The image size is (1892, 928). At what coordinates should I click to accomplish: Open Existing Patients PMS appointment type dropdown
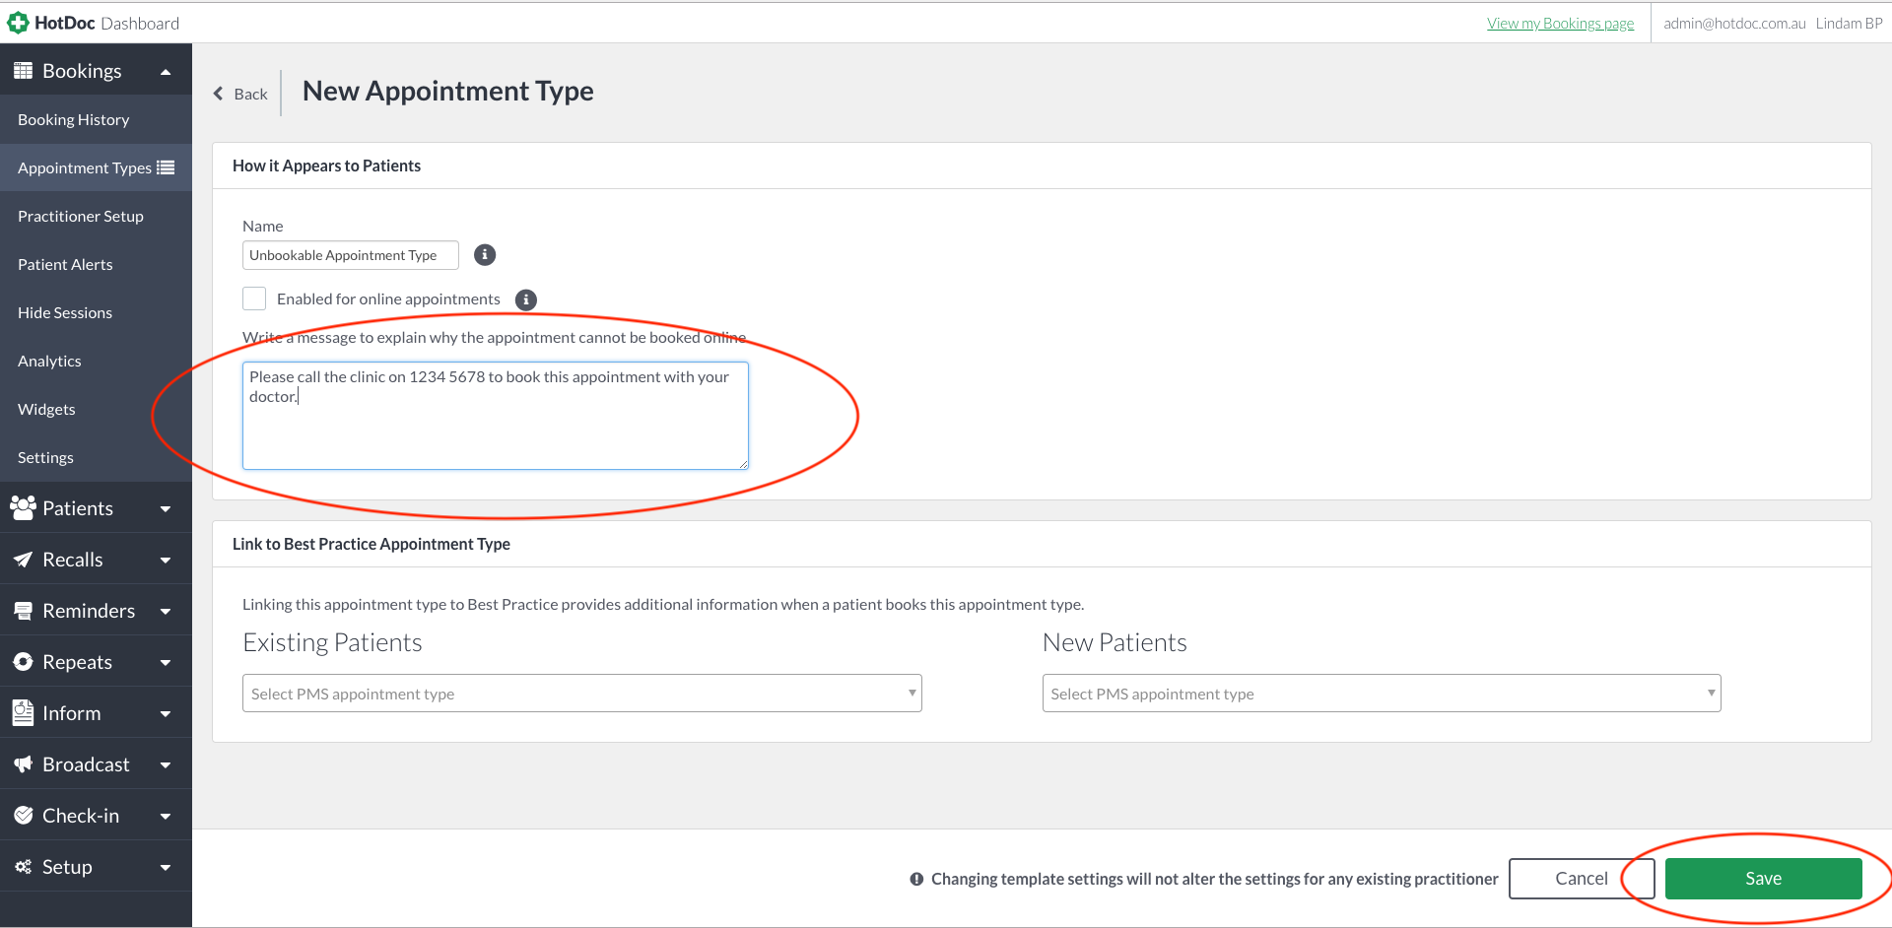coord(581,694)
